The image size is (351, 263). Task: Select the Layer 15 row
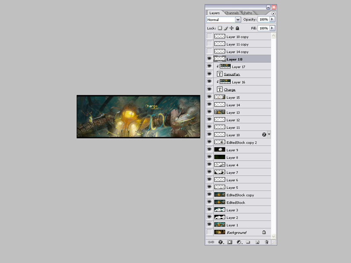(238, 97)
